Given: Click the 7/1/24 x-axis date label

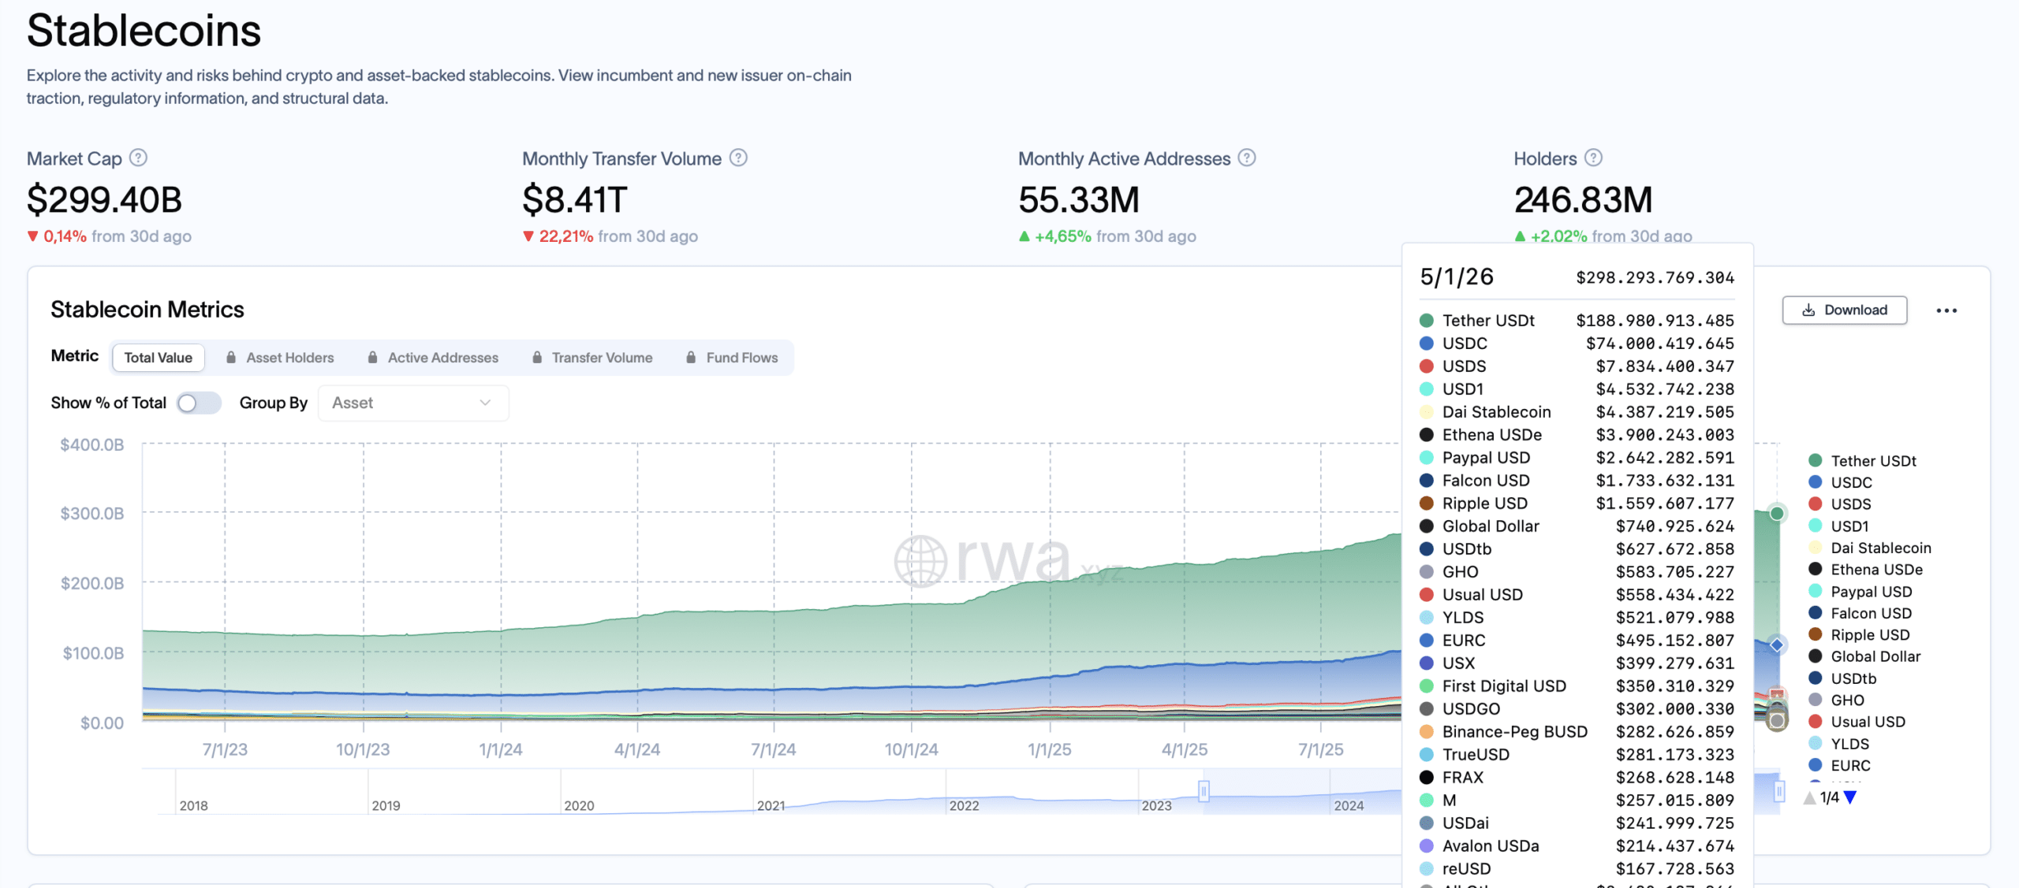Looking at the screenshot, I should (x=774, y=750).
